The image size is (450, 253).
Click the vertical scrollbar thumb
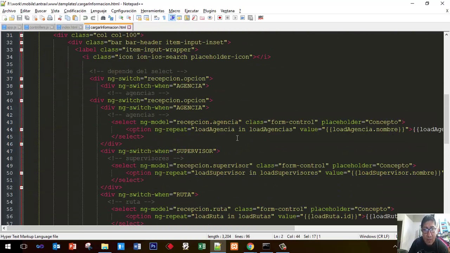(x=446, y=119)
